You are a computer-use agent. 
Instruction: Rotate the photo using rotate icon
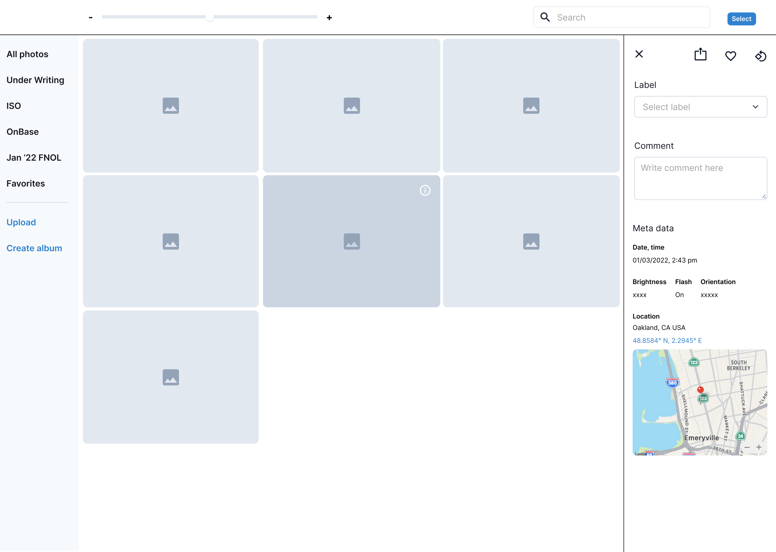pyautogui.click(x=760, y=56)
